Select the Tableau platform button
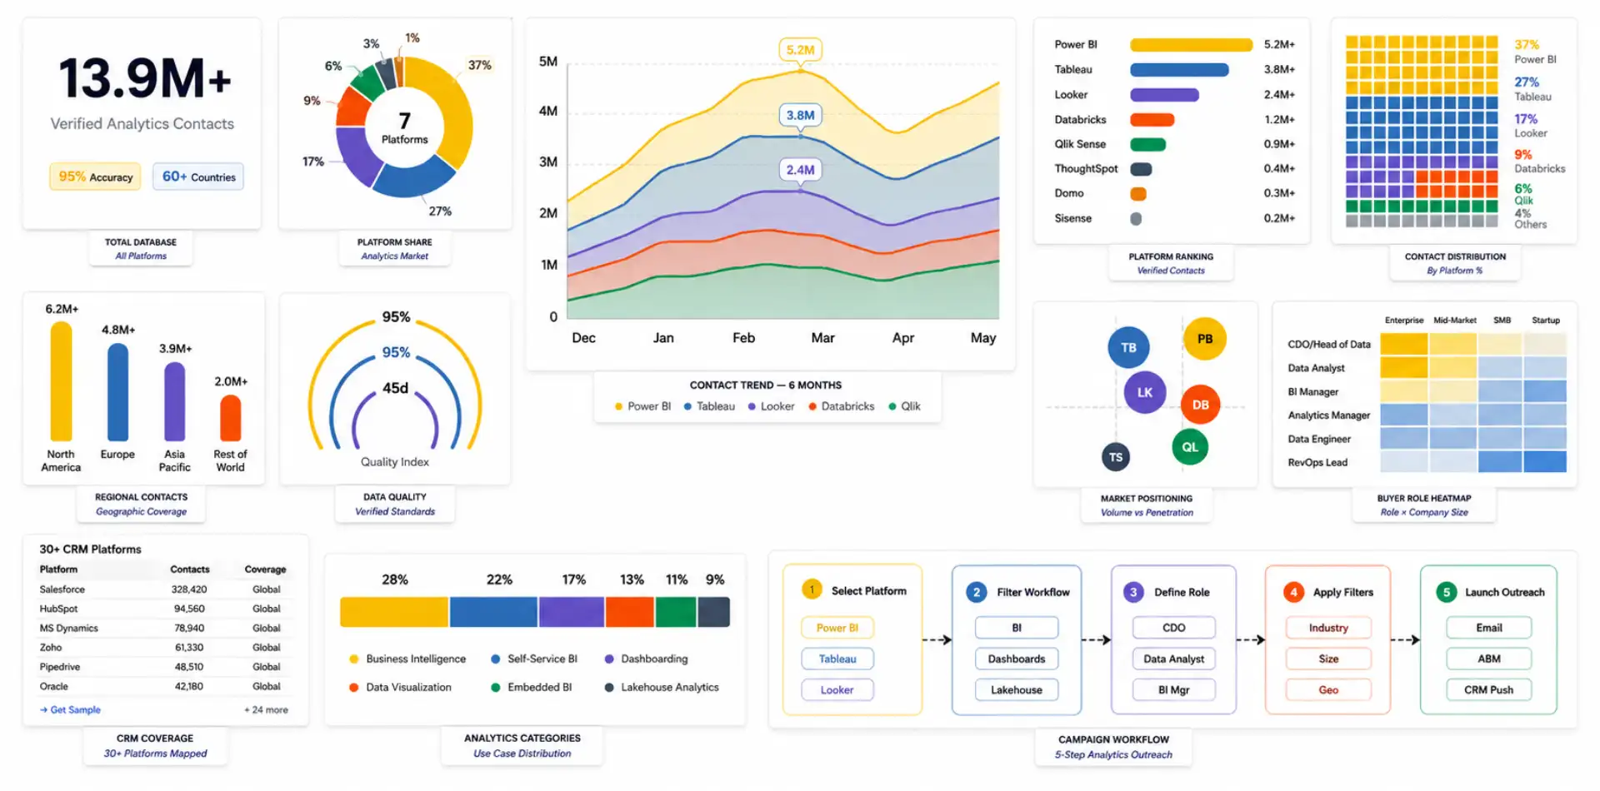The image size is (1600, 791). [837, 659]
